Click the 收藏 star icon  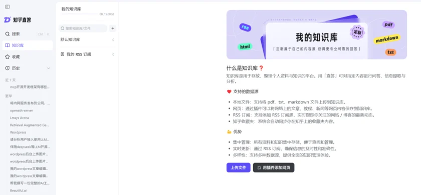pos(8,57)
